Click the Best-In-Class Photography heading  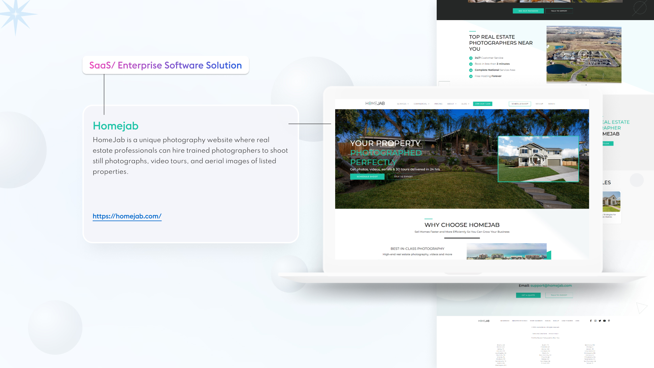pyautogui.click(x=417, y=249)
